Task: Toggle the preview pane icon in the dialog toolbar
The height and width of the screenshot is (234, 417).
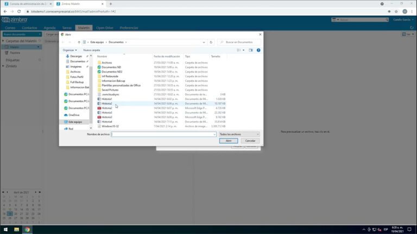Action: (x=250, y=50)
